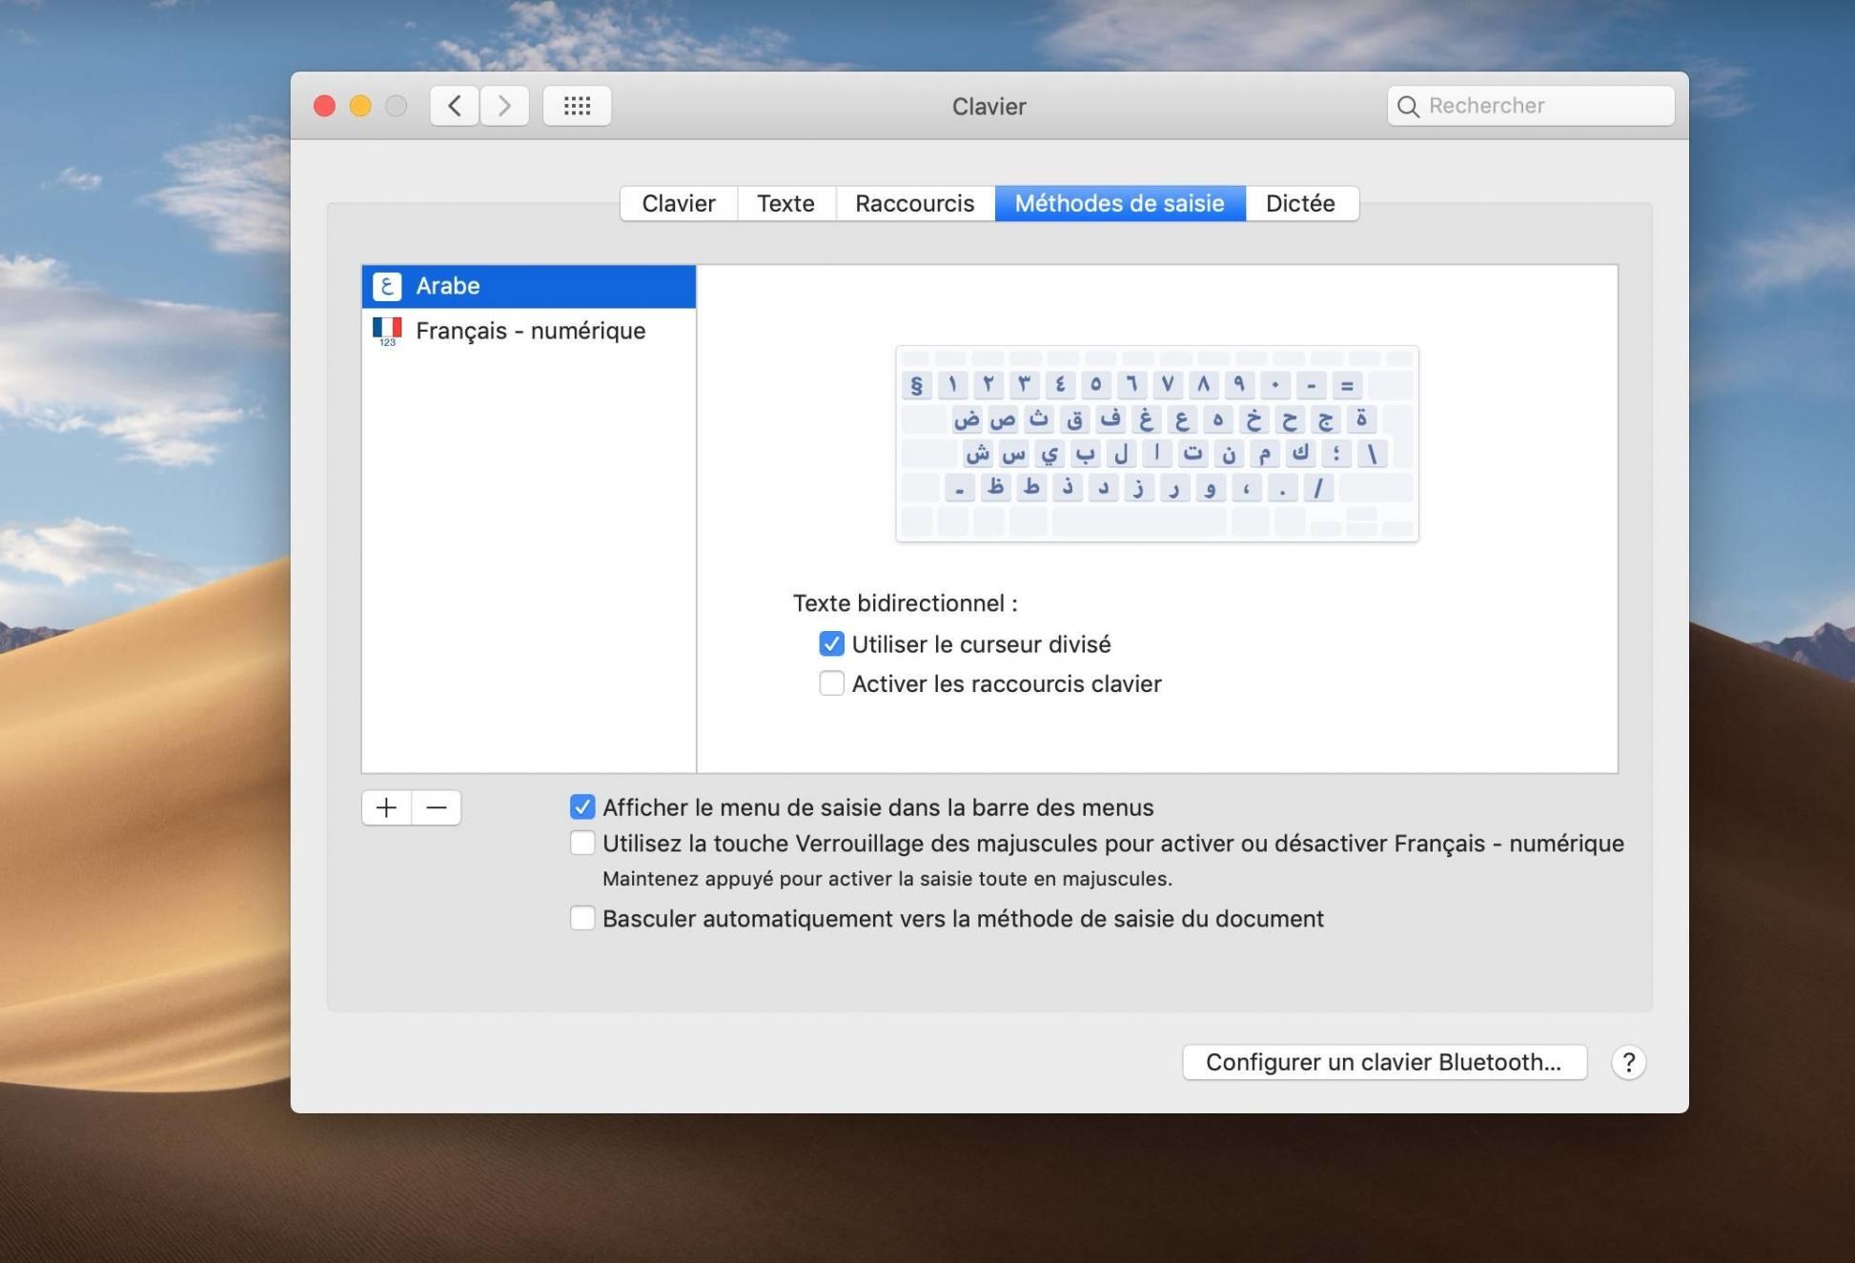
Task: Open the Dictée tab
Action: click(1301, 203)
